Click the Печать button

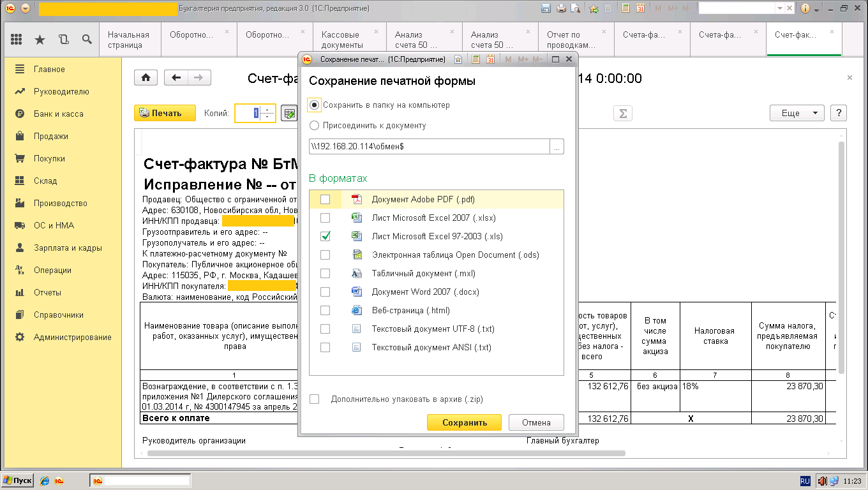(165, 113)
